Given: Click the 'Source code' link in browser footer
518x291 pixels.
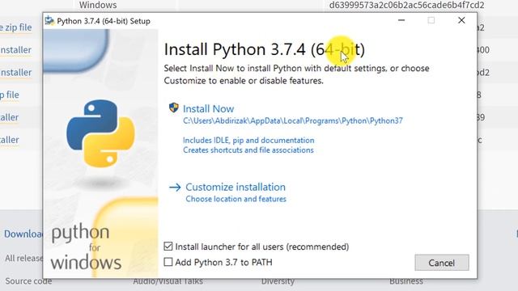Looking at the screenshot, I should point(28,281).
